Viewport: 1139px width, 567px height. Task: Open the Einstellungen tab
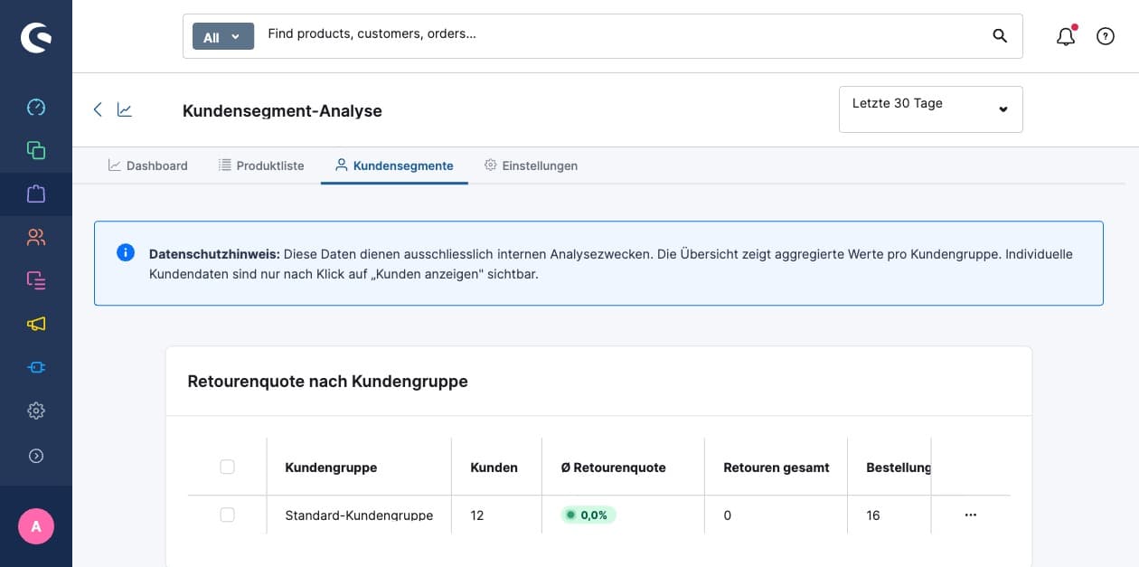531,165
